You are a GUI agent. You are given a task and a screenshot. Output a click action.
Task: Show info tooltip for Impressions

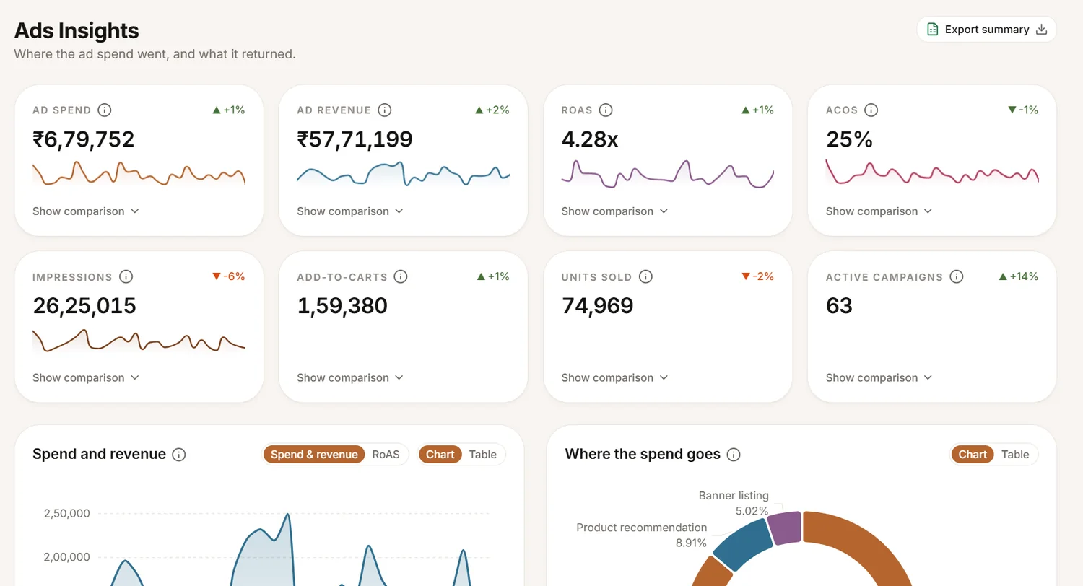point(126,277)
